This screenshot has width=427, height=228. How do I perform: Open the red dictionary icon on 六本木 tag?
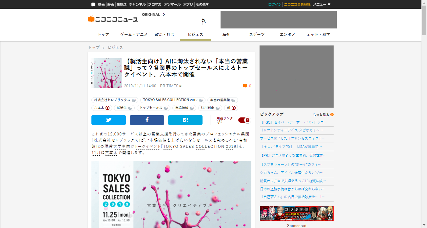point(107,108)
